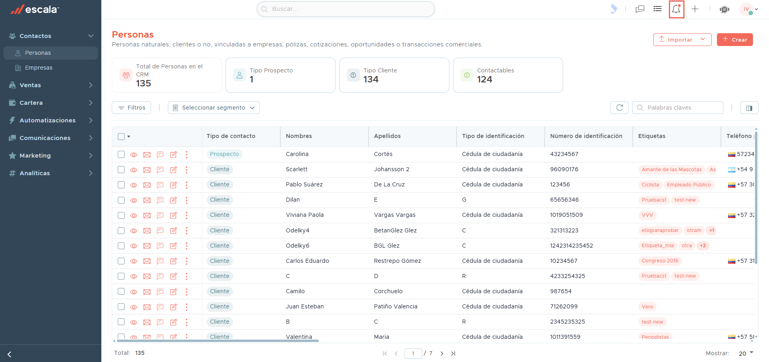Viewport: 769px width, 362px height.
Task: Click the Total de Personas summary card
Action: click(167, 75)
